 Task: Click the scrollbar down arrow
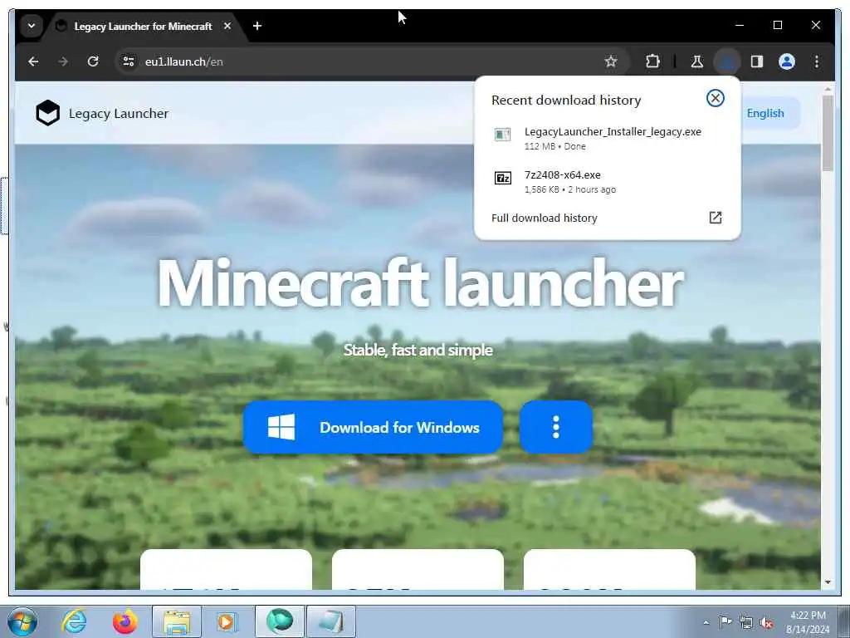click(x=828, y=582)
